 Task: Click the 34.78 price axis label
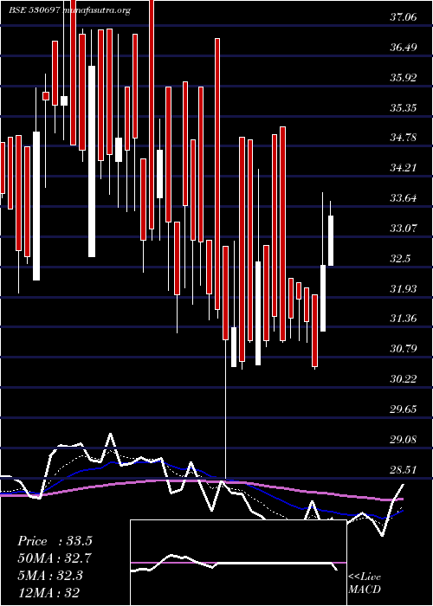tap(404, 137)
